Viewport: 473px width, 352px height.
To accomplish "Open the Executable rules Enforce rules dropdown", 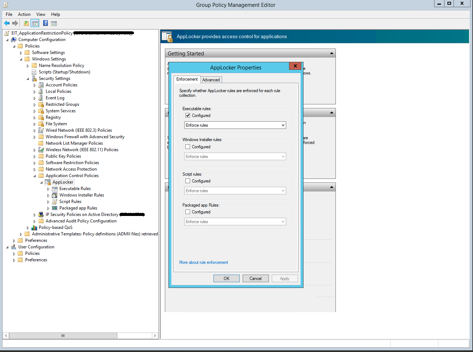I will [x=235, y=125].
